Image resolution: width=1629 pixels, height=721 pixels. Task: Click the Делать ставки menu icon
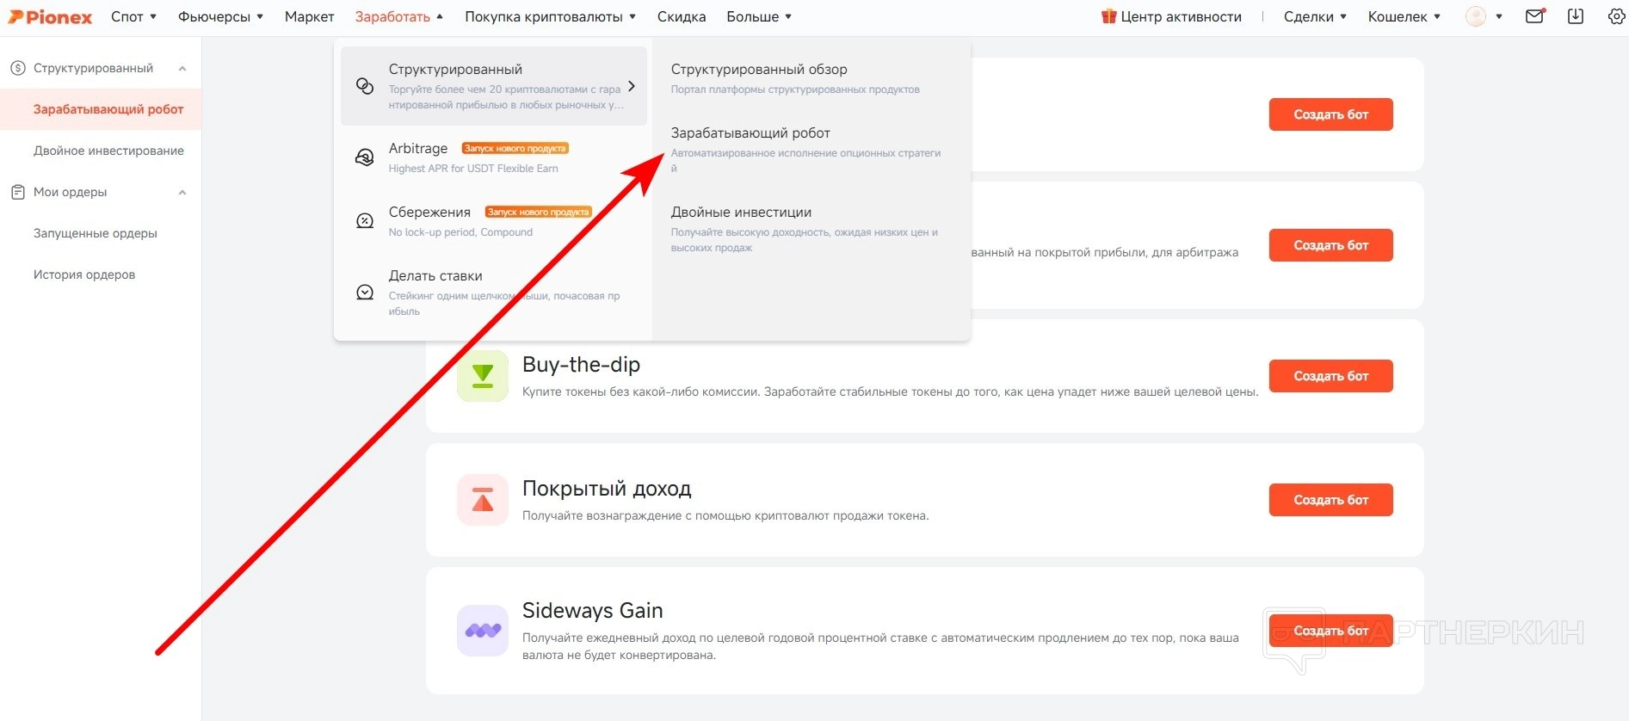point(365,293)
